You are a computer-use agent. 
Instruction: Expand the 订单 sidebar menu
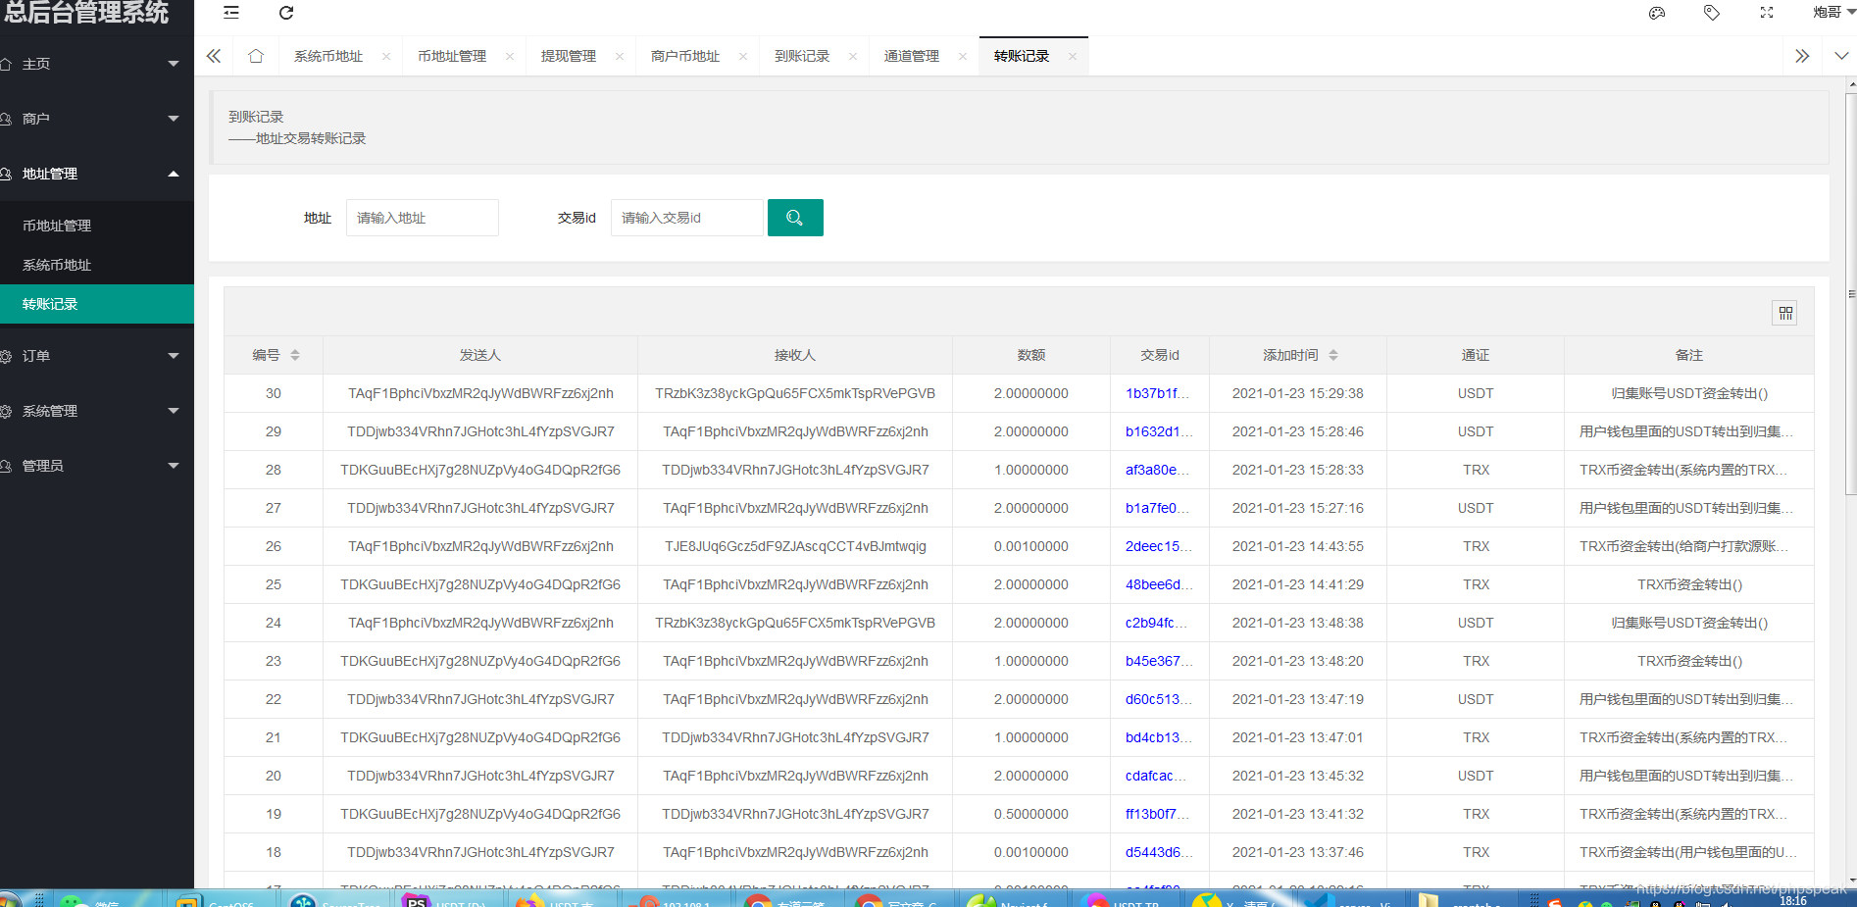tap(97, 356)
